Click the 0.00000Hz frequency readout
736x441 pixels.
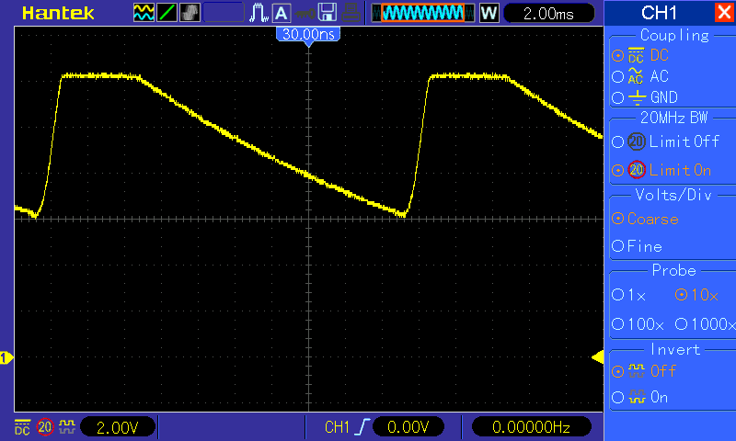(x=531, y=427)
